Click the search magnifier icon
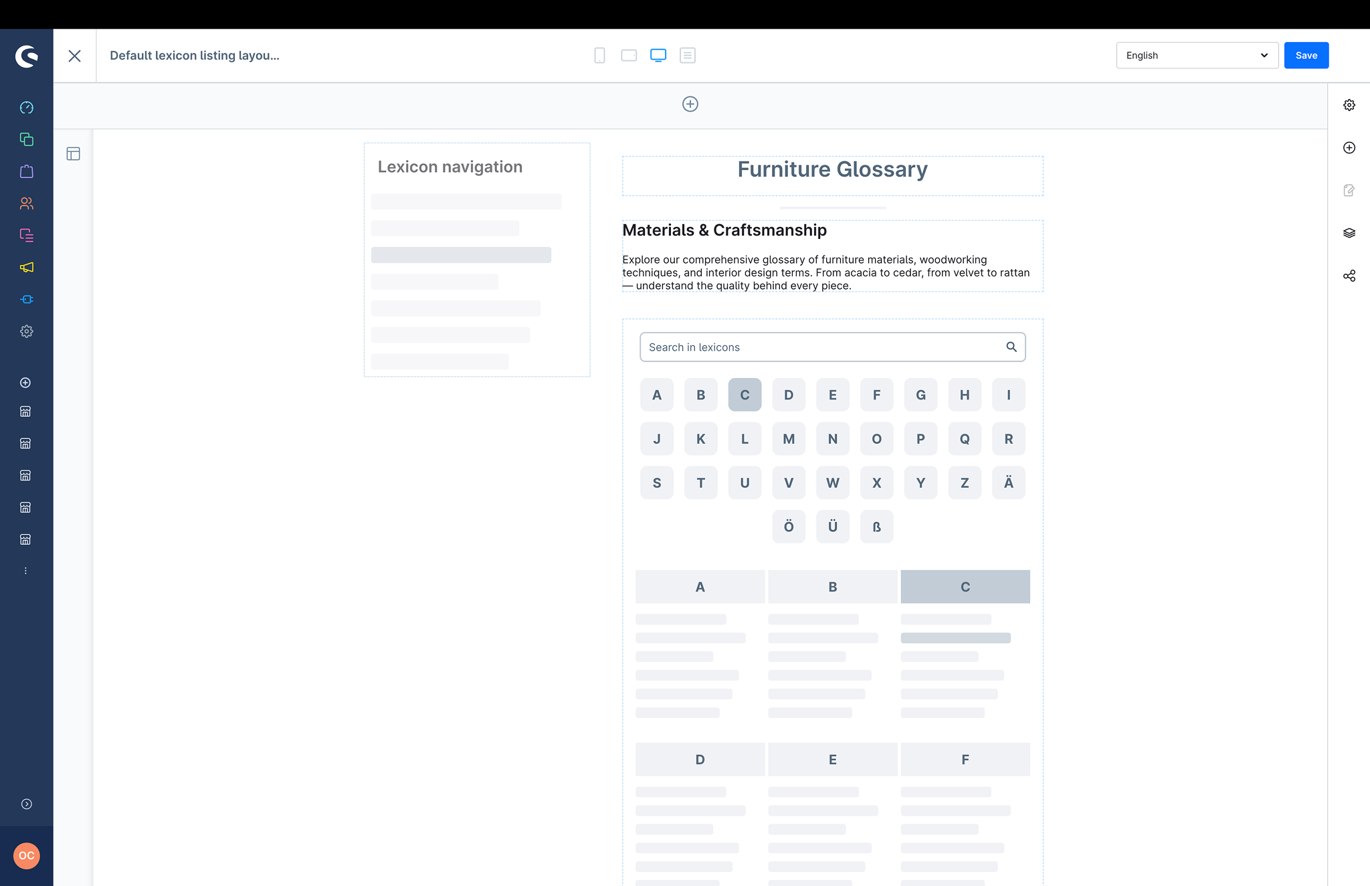The width and height of the screenshot is (1370, 886). pos(1011,347)
